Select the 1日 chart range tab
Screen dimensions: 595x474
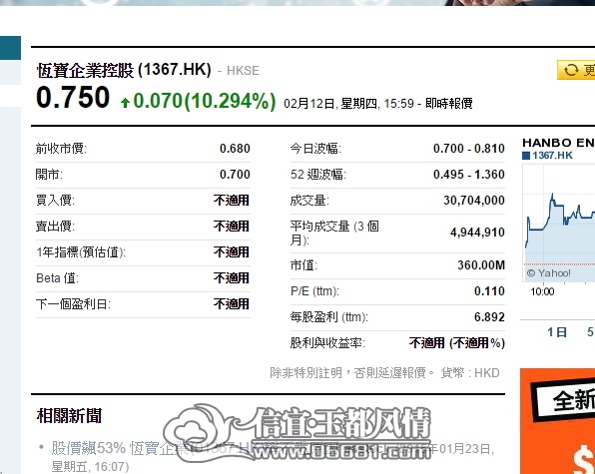click(x=557, y=332)
